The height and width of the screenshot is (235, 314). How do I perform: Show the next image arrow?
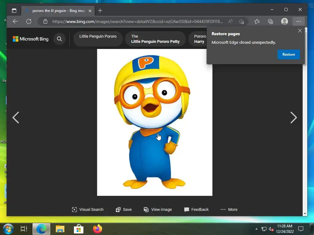pos(293,117)
